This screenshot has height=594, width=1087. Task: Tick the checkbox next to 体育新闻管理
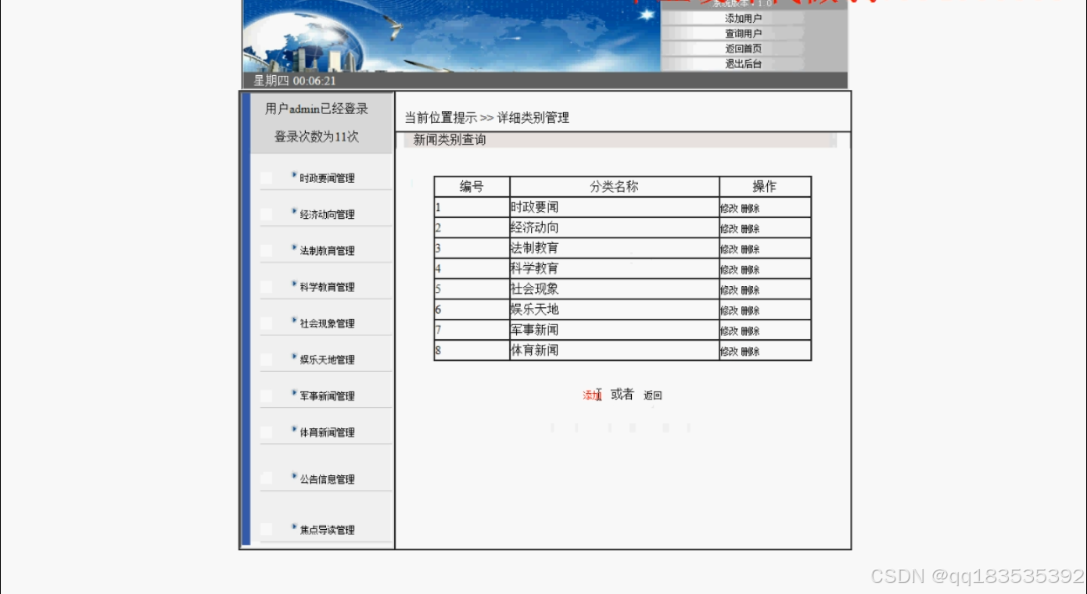pyautogui.click(x=267, y=431)
